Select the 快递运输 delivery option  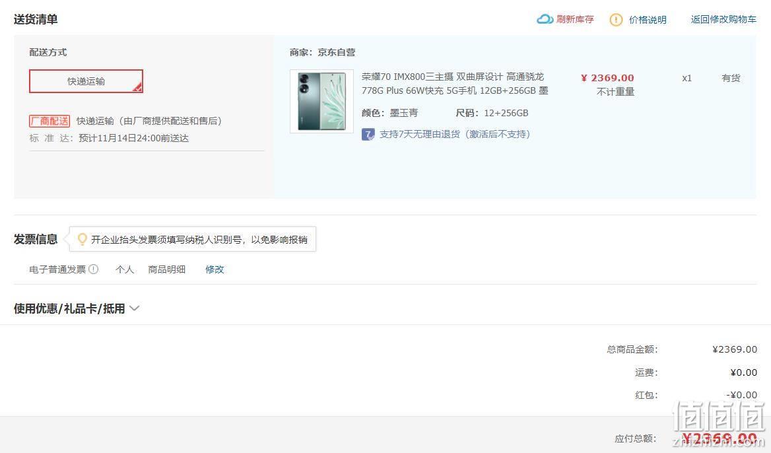(86, 81)
